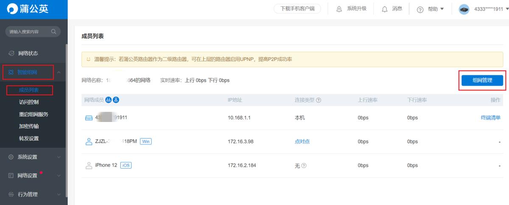The image size is (509, 205).
Task: Click the 操作 column header
Action: coord(495,100)
